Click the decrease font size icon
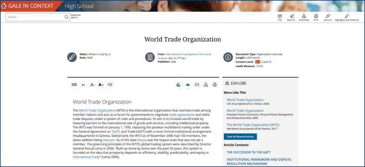The image size is (365, 167). (x=83, y=85)
